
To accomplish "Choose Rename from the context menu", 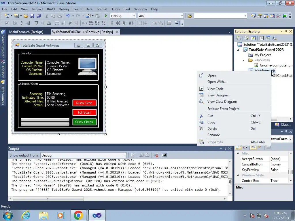I will click(234, 135).
